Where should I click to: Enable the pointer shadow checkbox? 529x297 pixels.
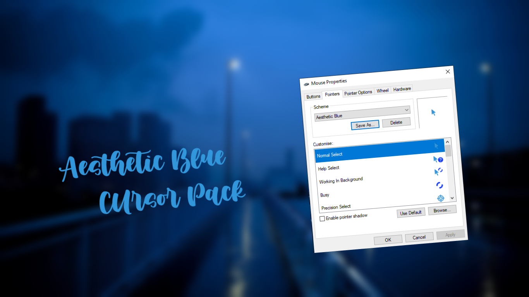pos(322,218)
